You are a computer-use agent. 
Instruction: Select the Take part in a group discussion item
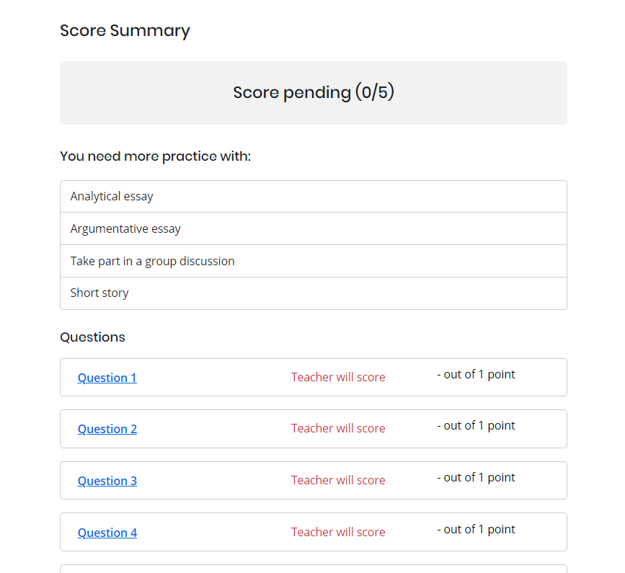[152, 261]
